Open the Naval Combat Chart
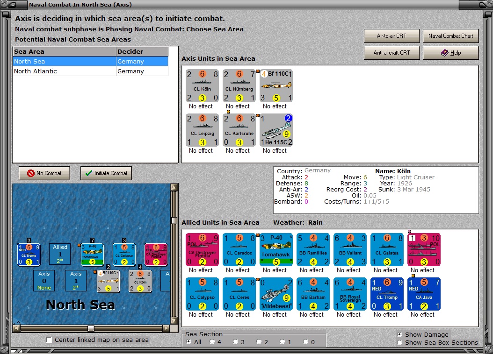 pos(450,36)
